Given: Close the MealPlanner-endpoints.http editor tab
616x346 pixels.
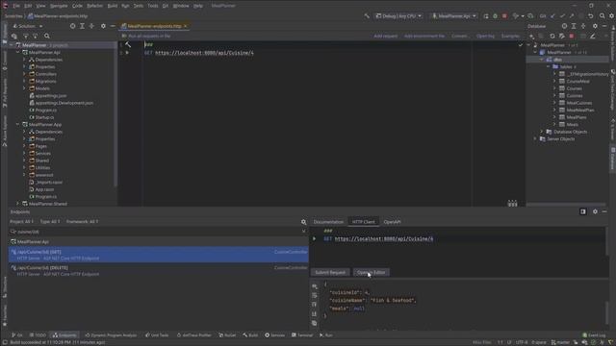Looking at the screenshot, I should [x=185, y=26].
